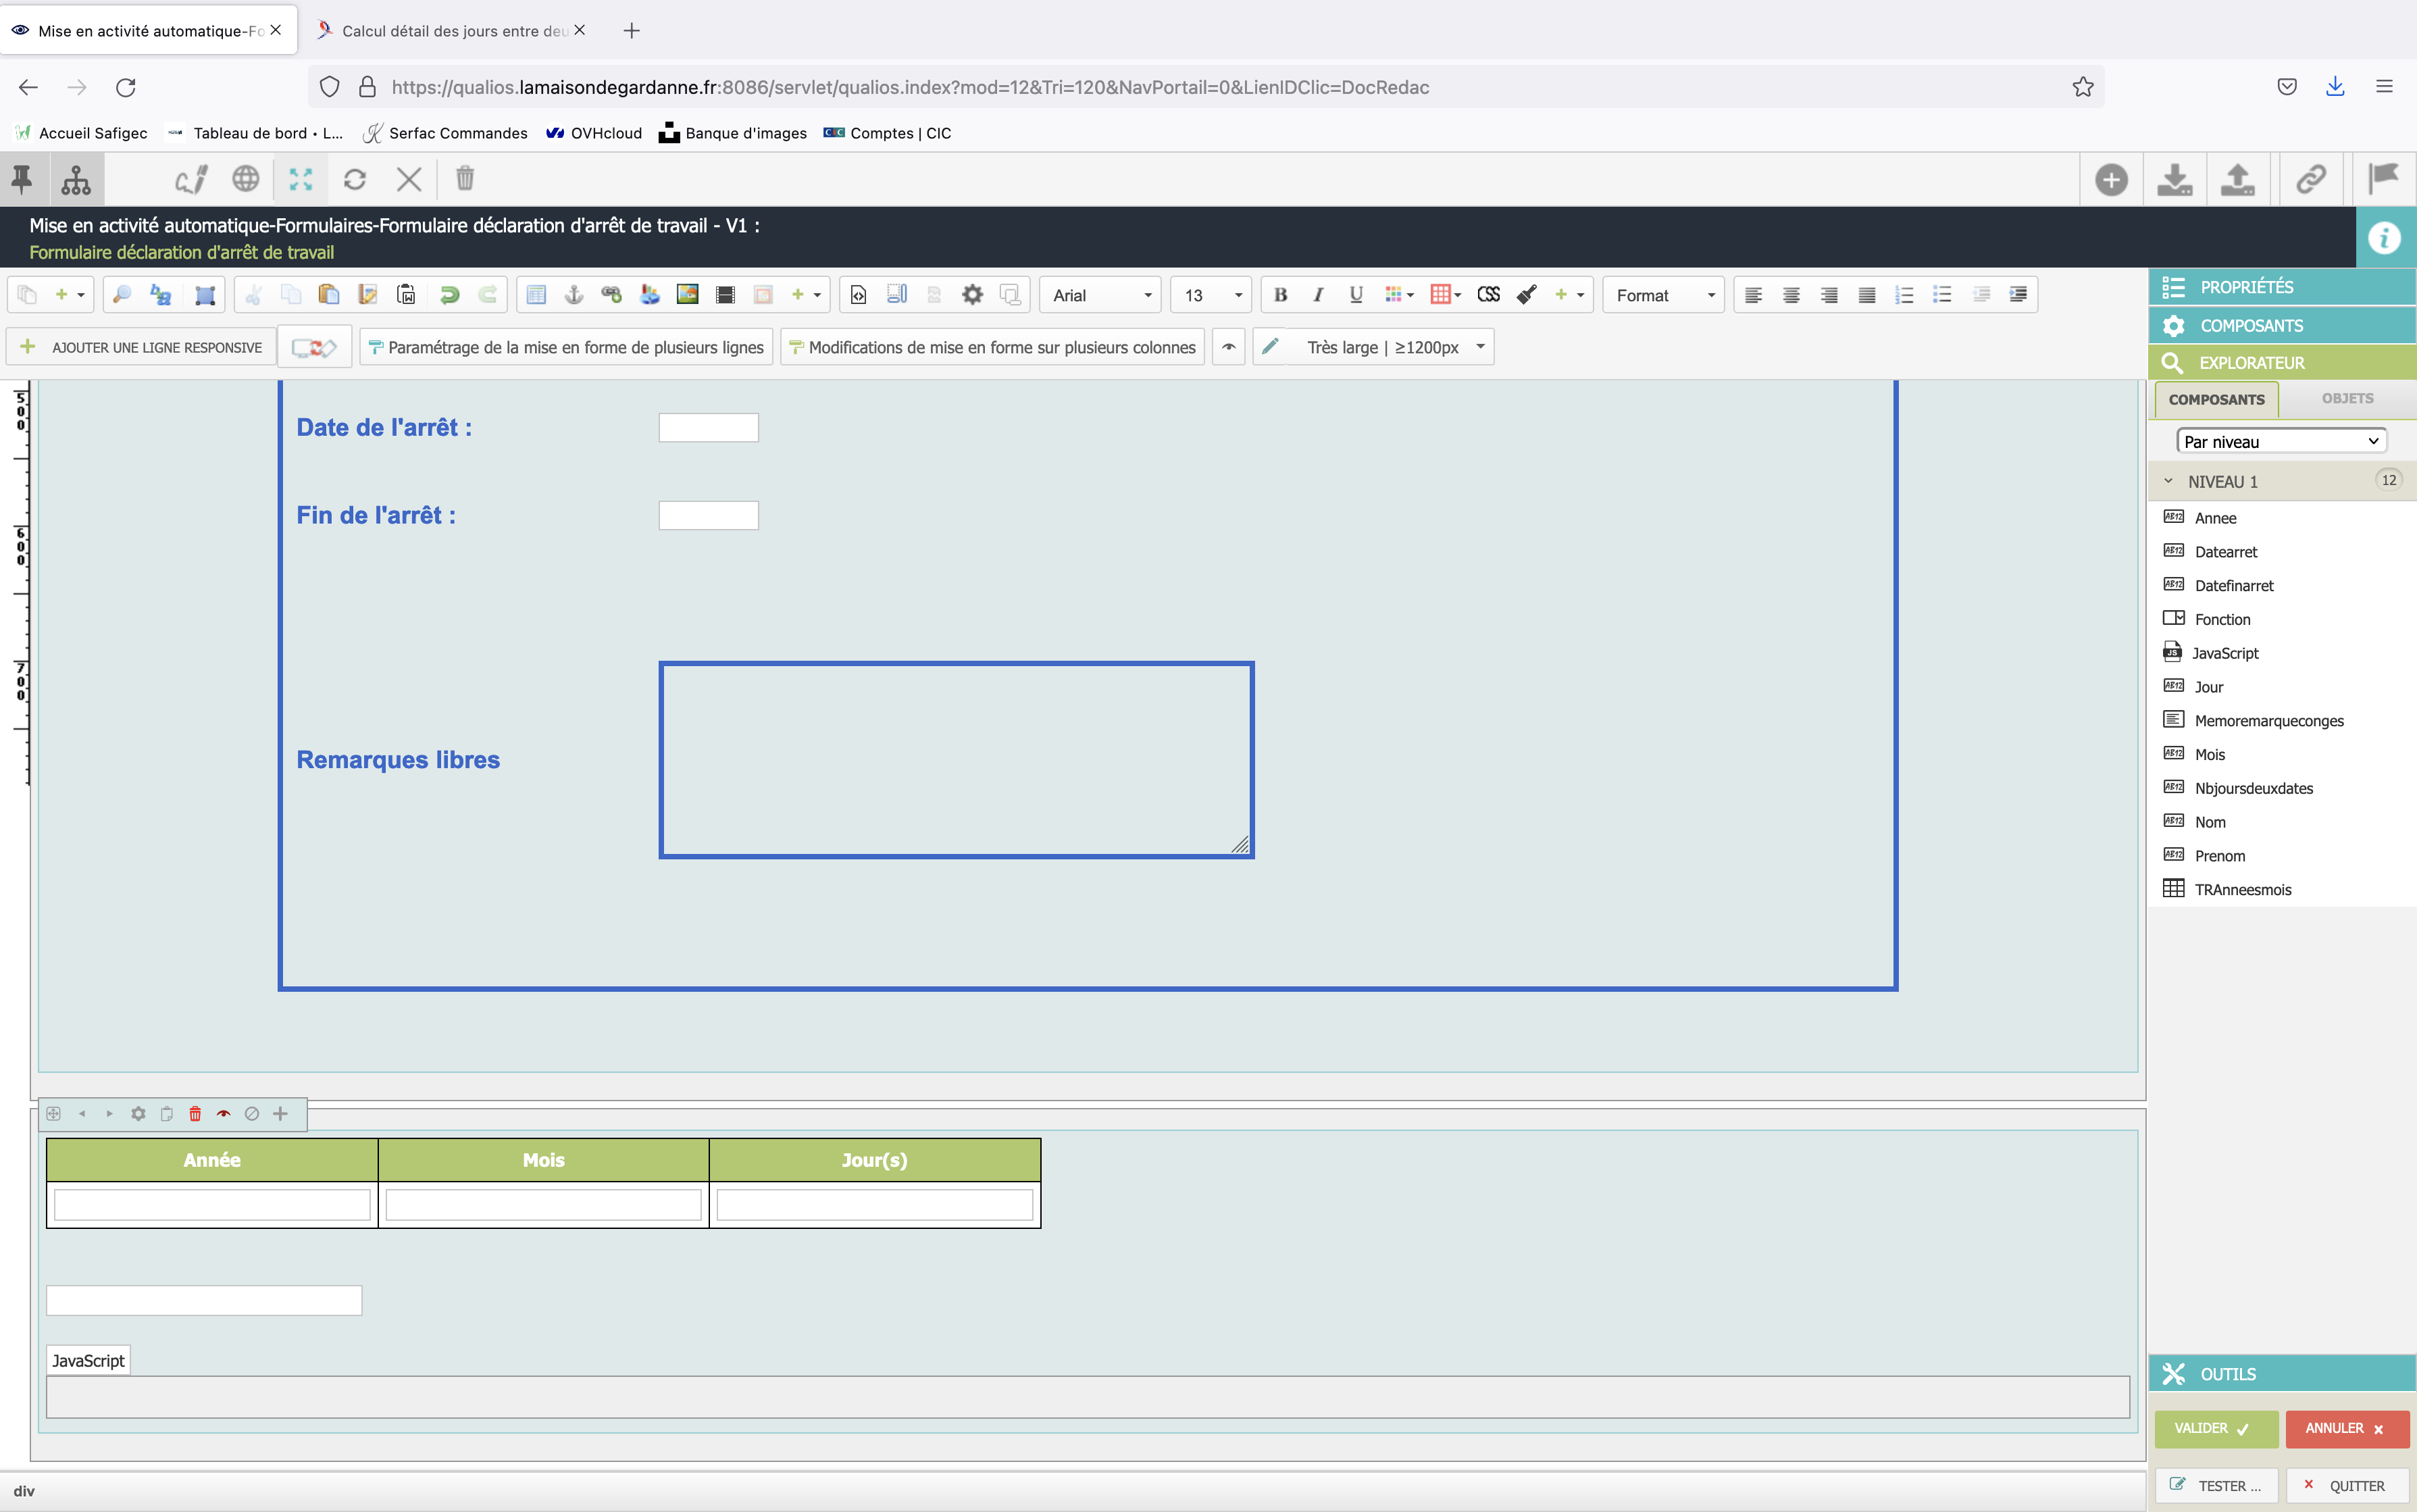
Task: Insert an image with the picture icon
Action: pyautogui.click(x=688, y=295)
